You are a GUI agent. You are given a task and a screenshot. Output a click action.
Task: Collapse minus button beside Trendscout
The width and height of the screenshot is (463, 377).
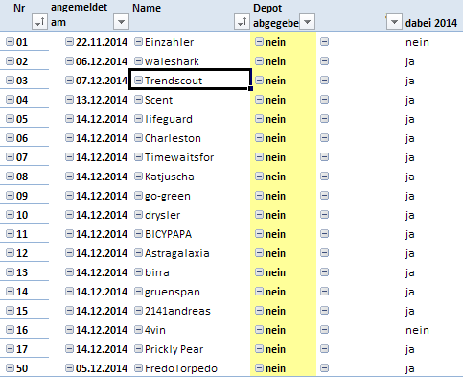coord(138,81)
